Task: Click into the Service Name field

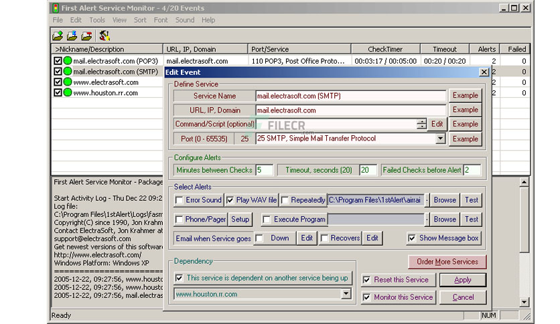Action: pos(351,96)
